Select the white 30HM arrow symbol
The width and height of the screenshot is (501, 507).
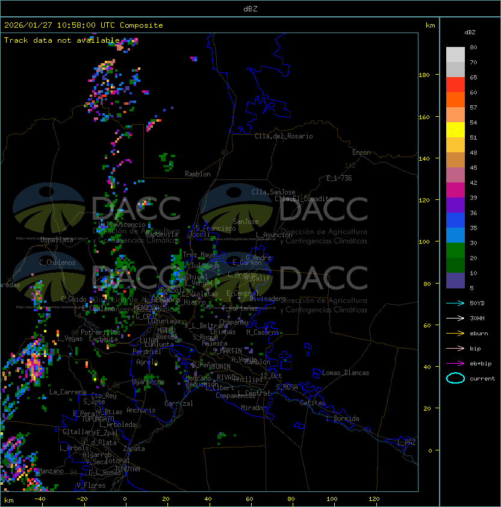pyautogui.click(x=456, y=318)
